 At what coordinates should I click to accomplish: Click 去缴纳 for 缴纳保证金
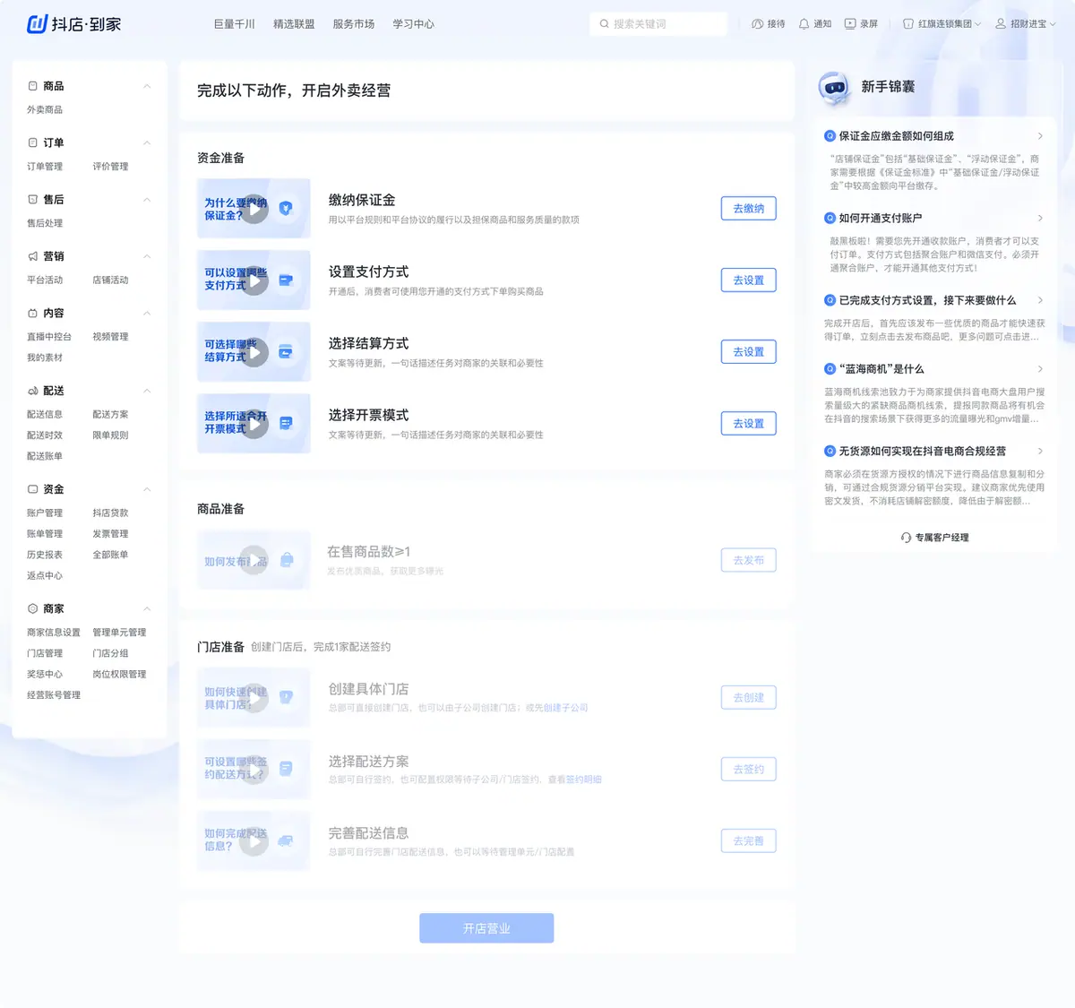[x=749, y=209]
